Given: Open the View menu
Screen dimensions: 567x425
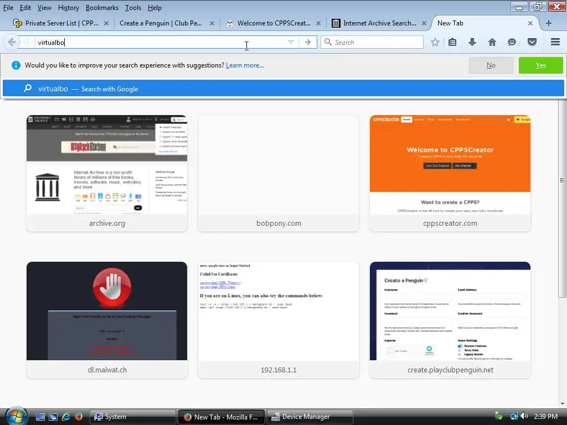Looking at the screenshot, I should [44, 8].
